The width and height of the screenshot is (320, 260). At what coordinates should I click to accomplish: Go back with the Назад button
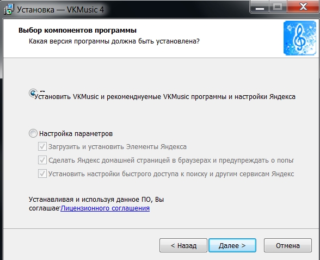click(x=183, y=245)
